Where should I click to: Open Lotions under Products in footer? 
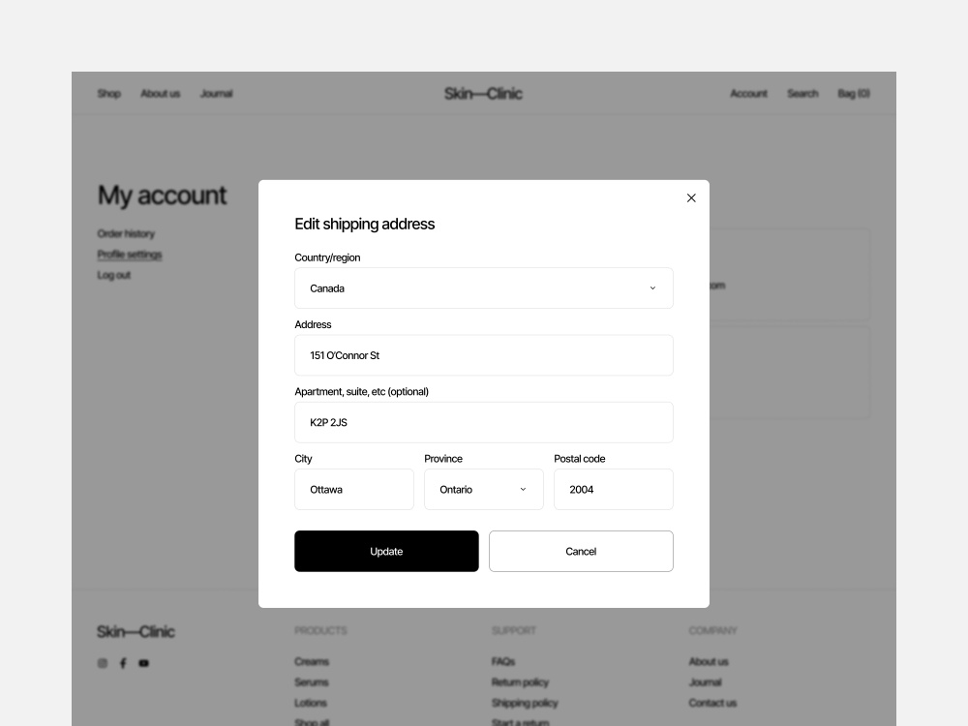tap(311, 703)
